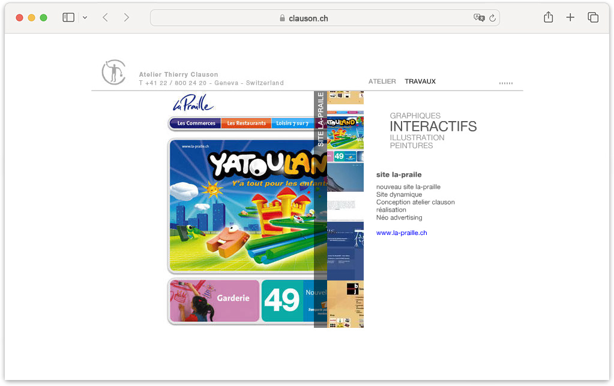This screenshot has height=386, width=614.
Task: Open the ATELIER menu item
Action: (x=382, y=82)
